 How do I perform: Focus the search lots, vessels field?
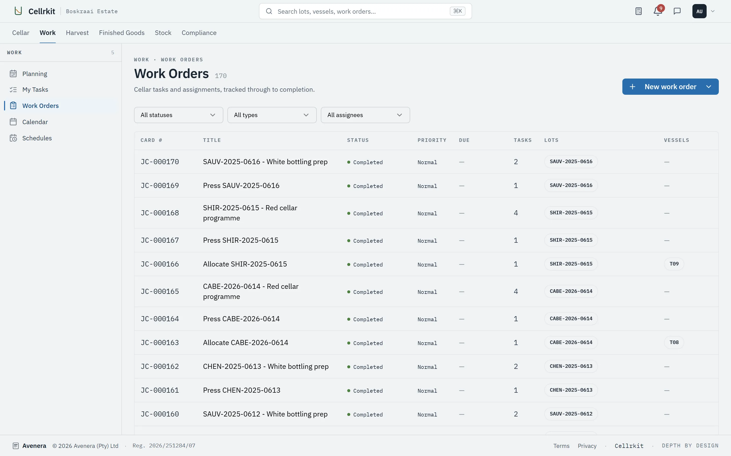(x=365, y=11)
